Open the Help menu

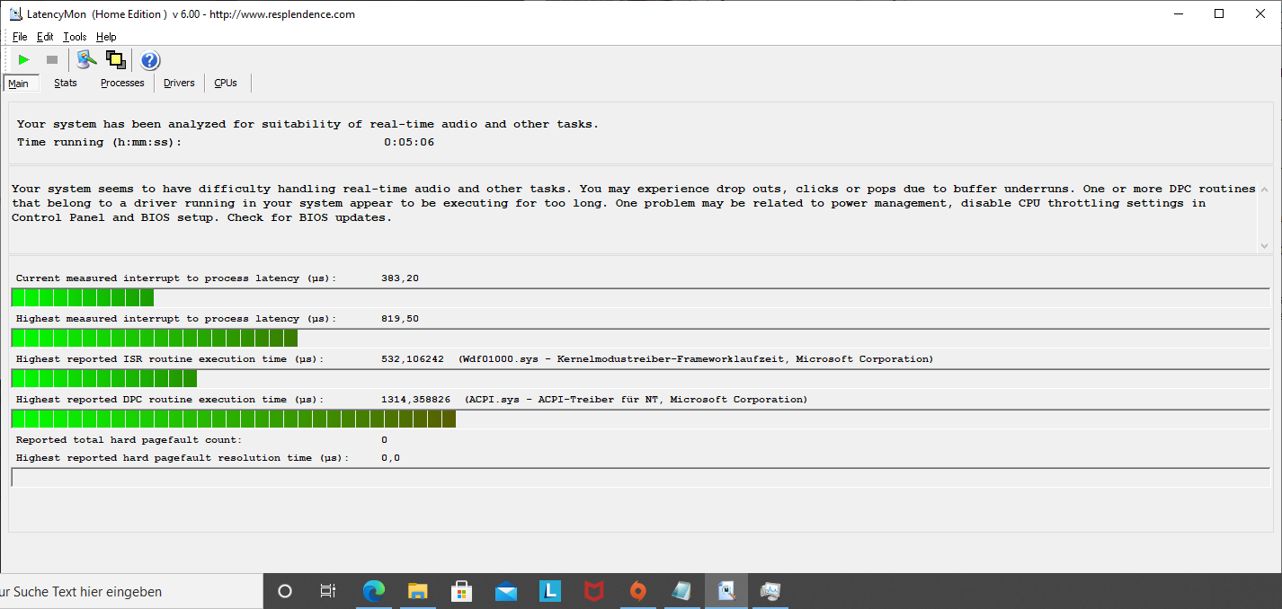[106, 37]
